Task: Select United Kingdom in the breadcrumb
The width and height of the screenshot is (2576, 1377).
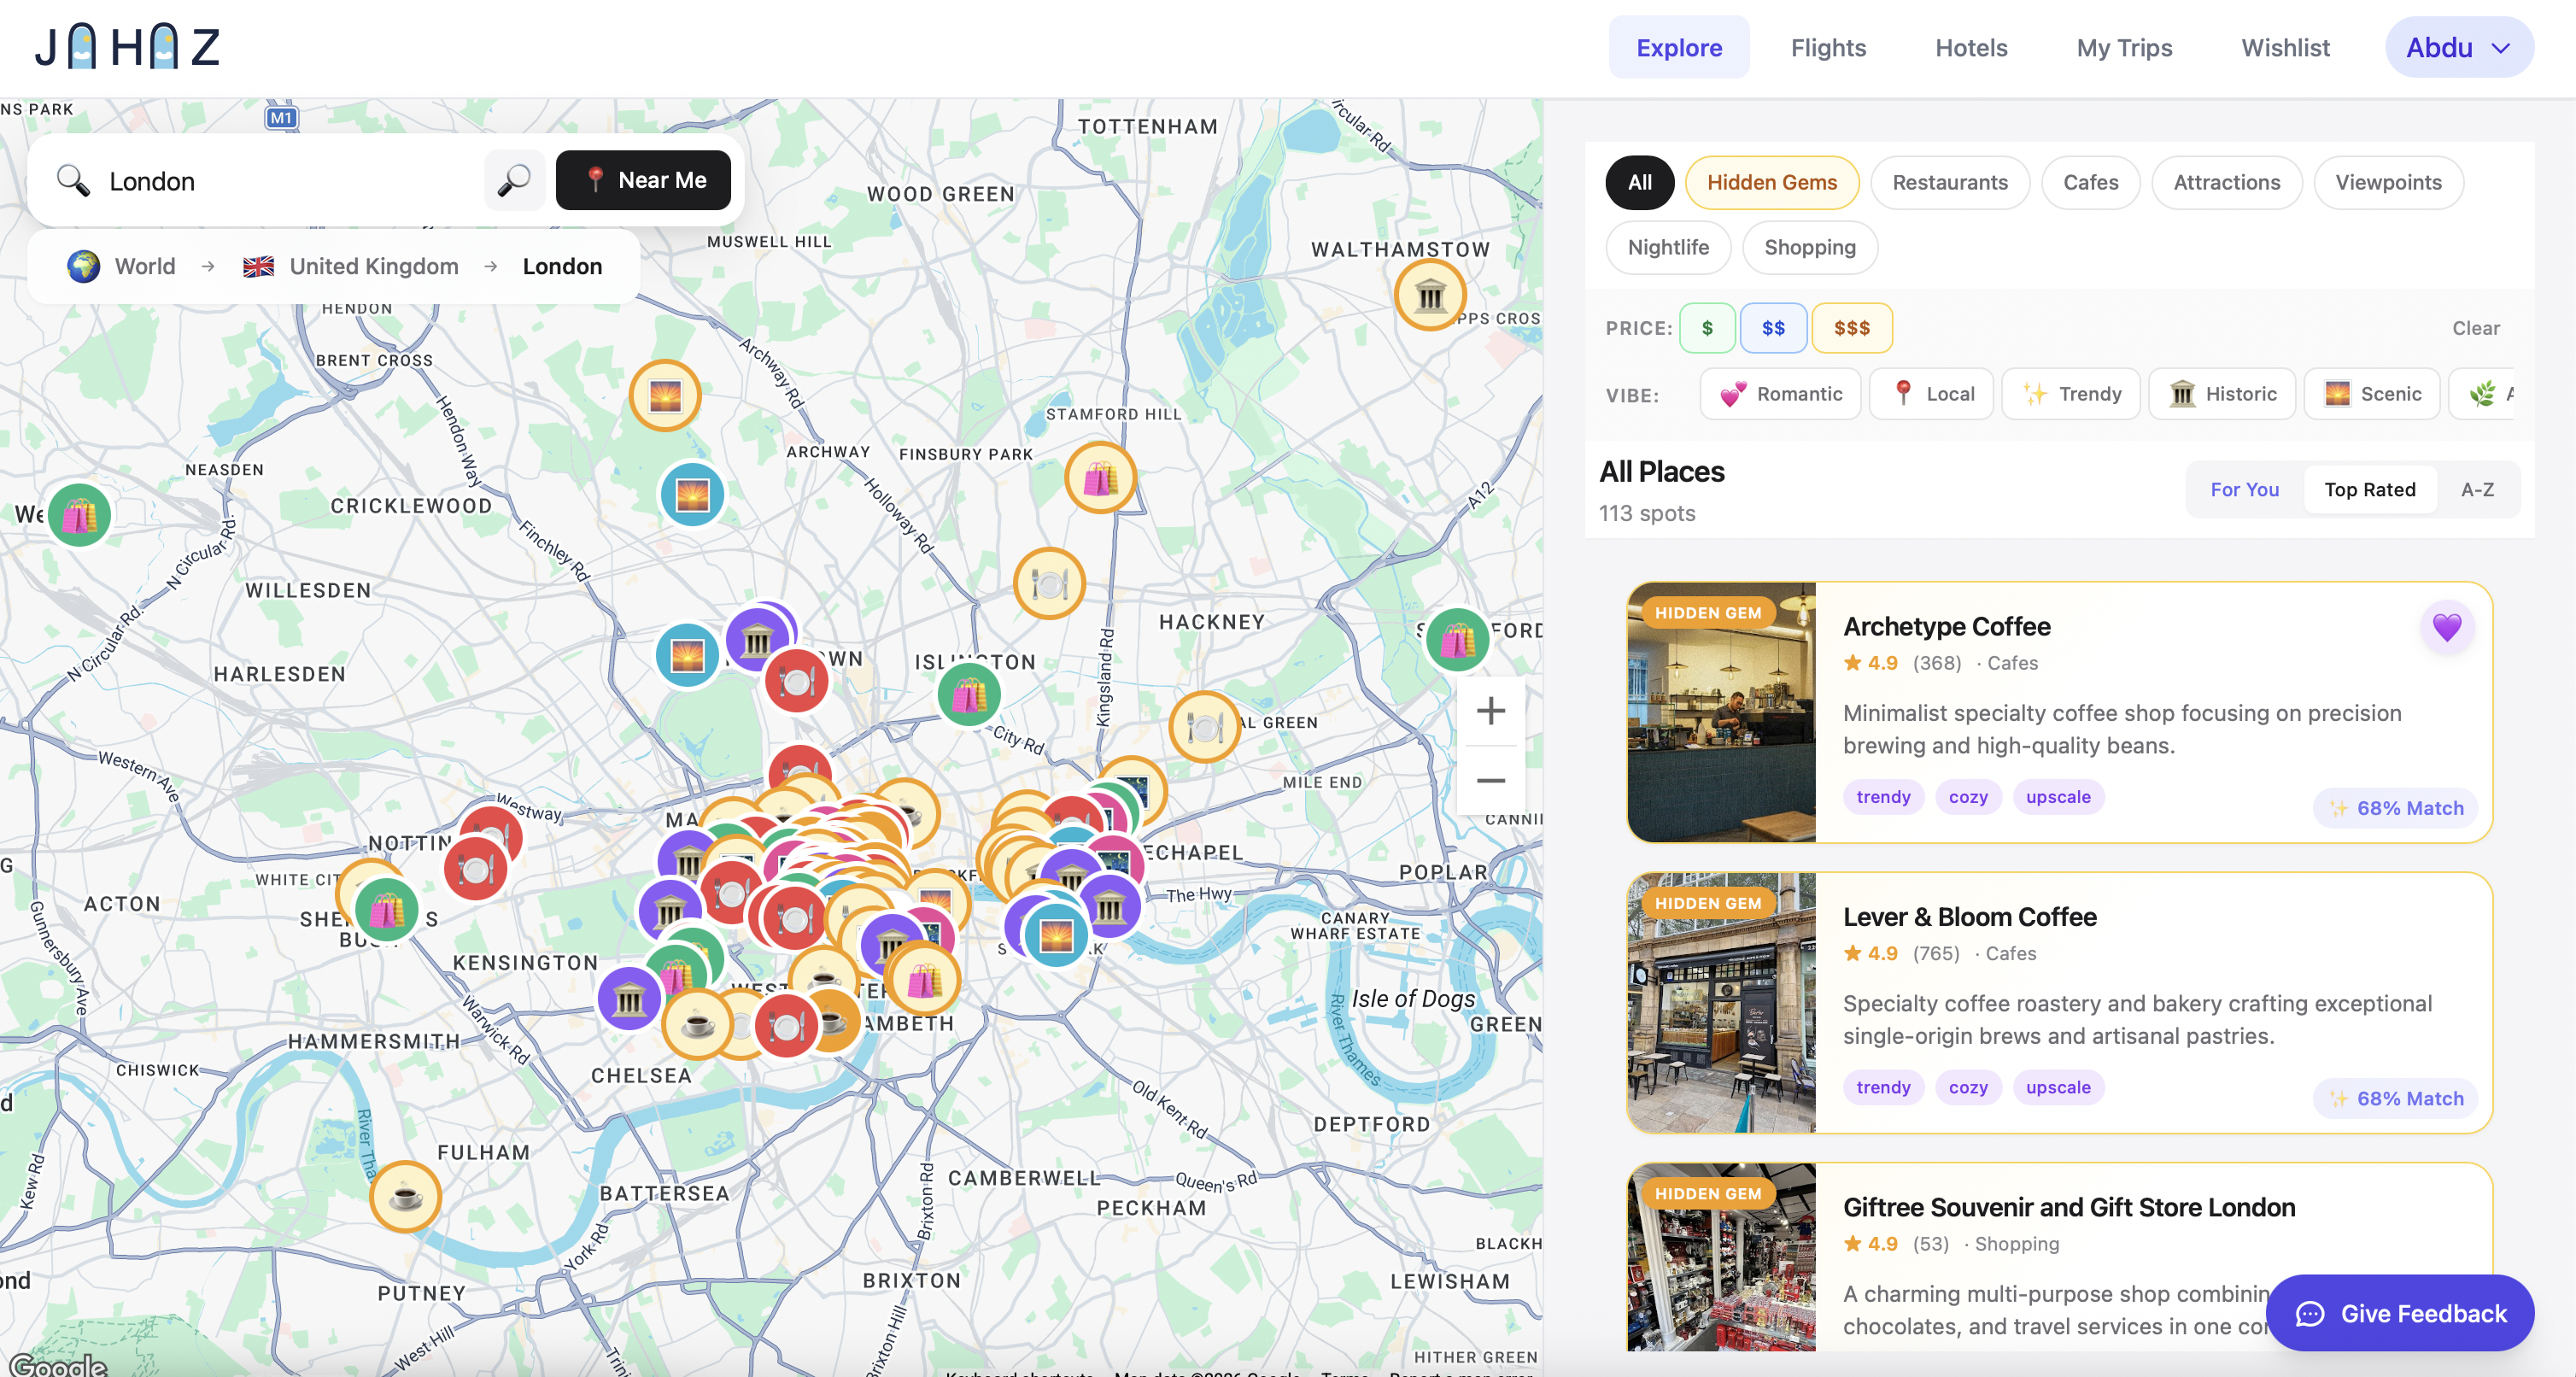Action: pos(351,266)
